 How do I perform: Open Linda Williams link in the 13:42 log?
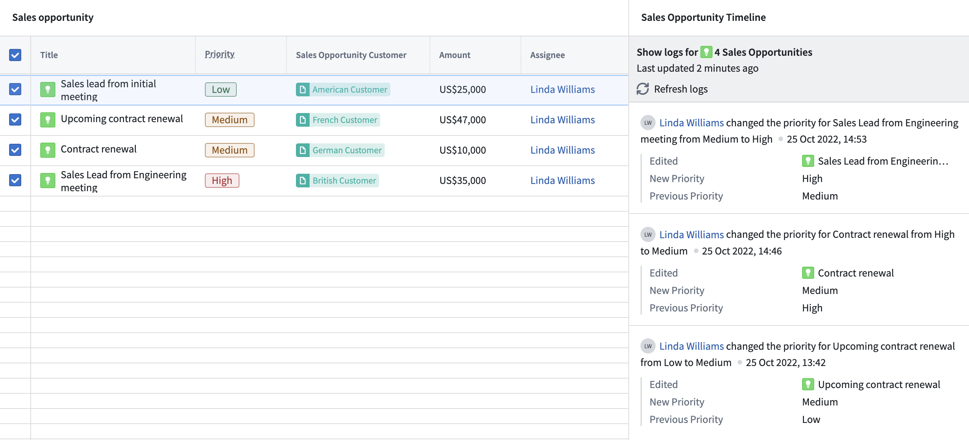pyautogui.click(x=692, y=346)
